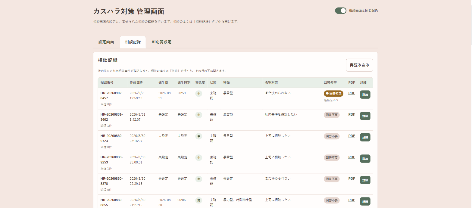Click the 回答不要 badge for HR-20260831-3602
Screen dimensions: 472x208
click(x=332, y=115)
